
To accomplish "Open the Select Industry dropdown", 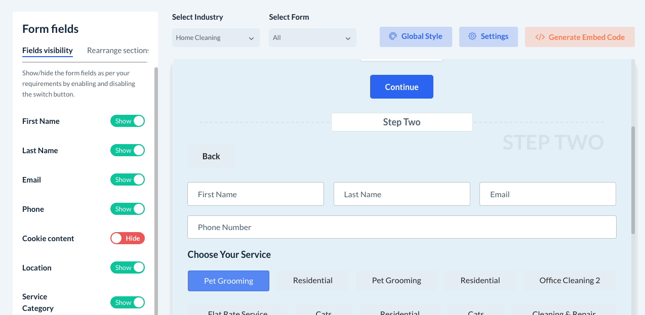I will 216,38.
